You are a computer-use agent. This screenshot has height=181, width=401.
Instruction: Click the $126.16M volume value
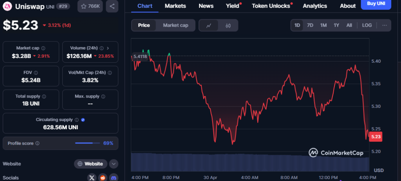(x=79, y=56)
